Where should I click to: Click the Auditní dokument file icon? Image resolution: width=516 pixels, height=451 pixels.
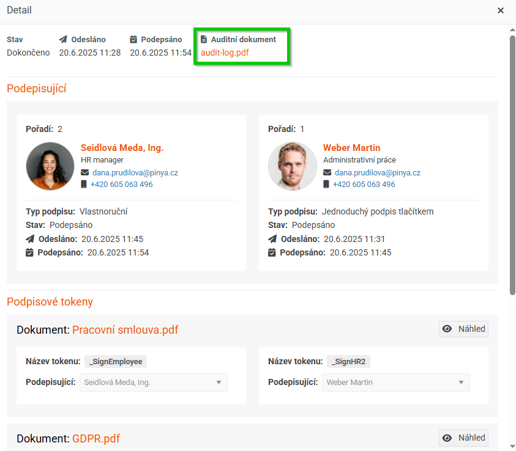(x=204, y=40)
